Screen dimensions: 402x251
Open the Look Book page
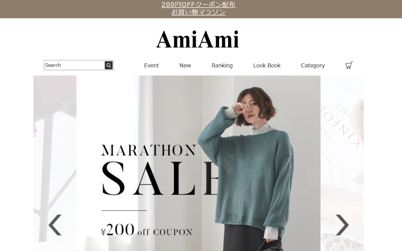267,66
